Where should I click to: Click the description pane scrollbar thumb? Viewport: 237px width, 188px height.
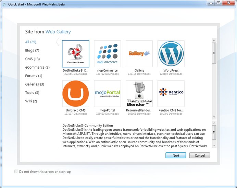214,132
